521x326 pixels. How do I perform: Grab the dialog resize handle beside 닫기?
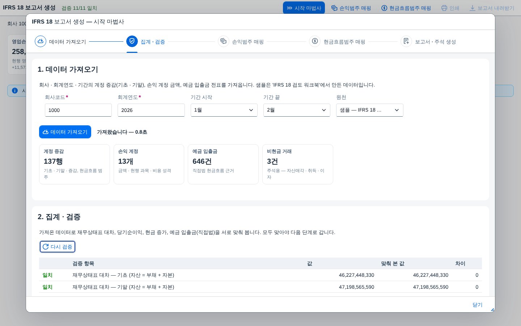click(x=492, y=310)
